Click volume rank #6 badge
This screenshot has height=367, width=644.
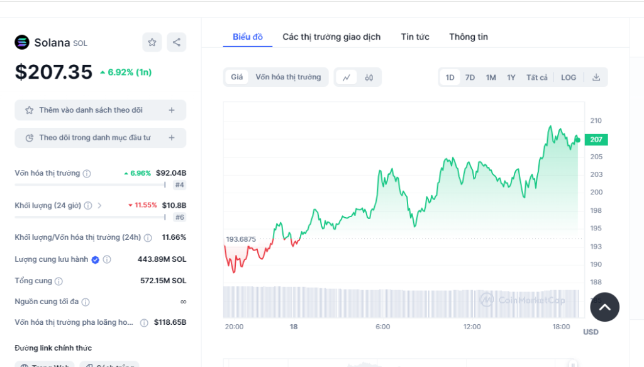pos(179,217)
